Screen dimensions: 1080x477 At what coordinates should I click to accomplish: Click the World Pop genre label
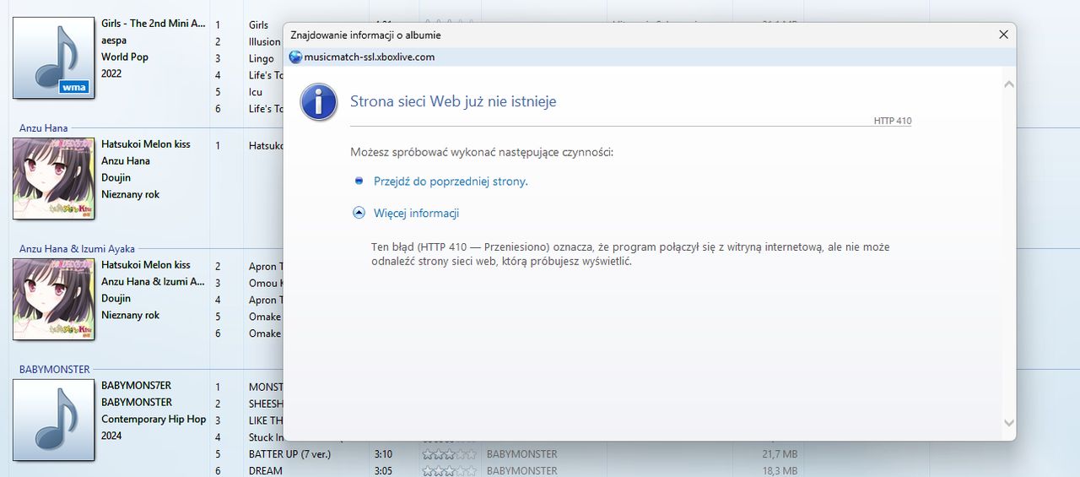[125, 57]
